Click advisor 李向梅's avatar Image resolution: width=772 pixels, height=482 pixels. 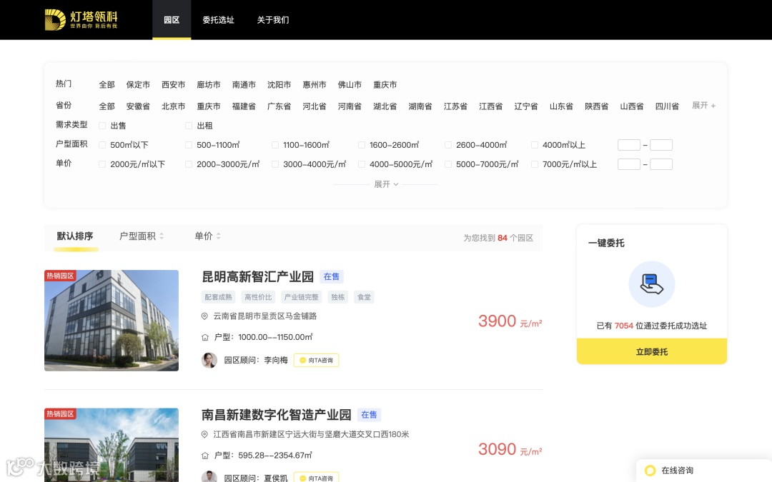click(209, 360)
